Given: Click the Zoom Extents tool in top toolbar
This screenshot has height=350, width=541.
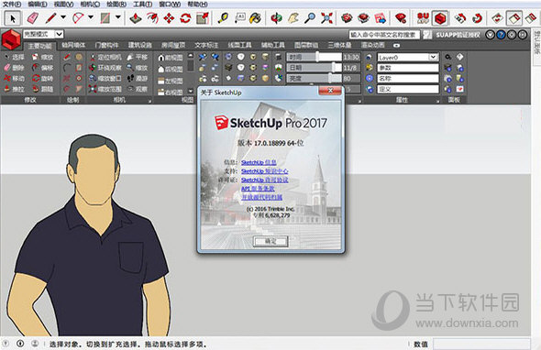Looking at the screenshot, I should (x=326, y=18).
